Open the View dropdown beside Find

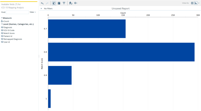(33, 12)
